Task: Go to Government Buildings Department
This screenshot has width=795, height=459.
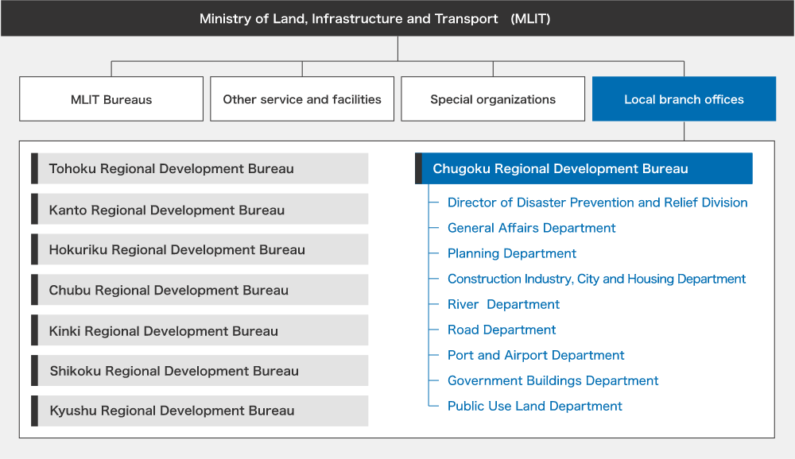Action: [553, 380]
